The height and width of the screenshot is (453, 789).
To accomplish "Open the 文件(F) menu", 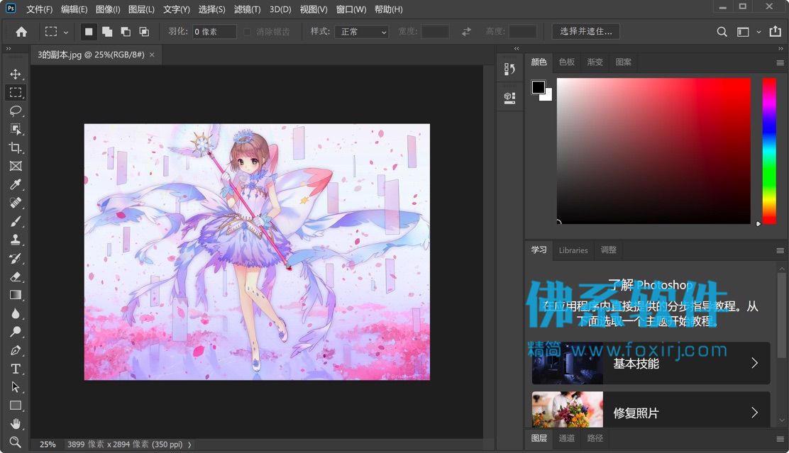I will [x=39, y=9].
